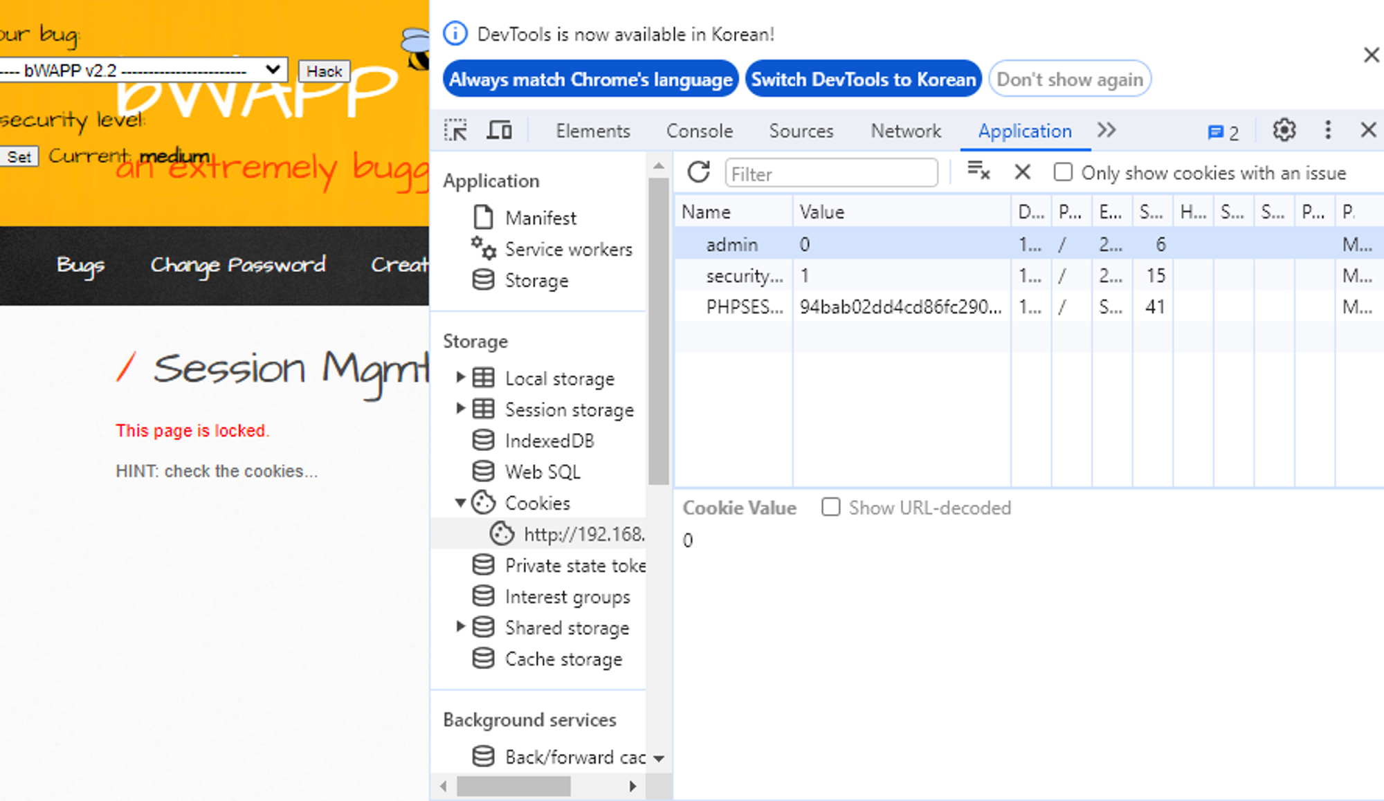Click the Back/forward cache icon
1384x801 pixels.
[x=483, y=756]
